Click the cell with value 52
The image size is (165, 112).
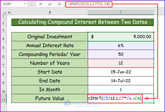[121, 54]
